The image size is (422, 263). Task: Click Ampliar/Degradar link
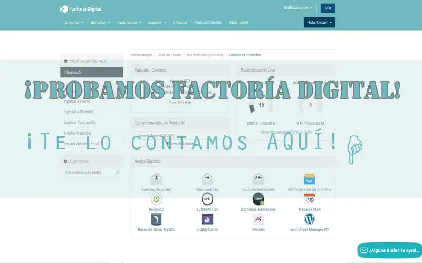[77, 133]
